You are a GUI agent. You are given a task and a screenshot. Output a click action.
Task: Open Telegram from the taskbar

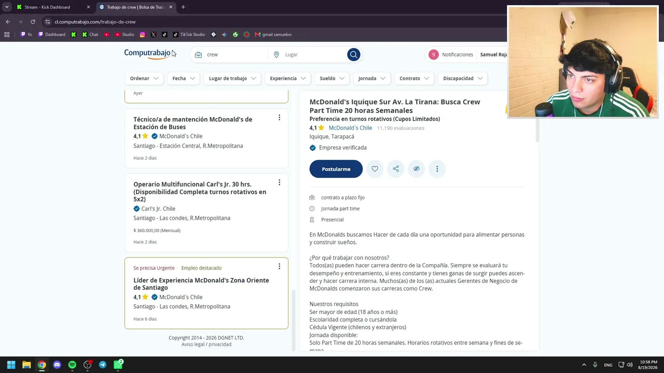click(103, 365)
